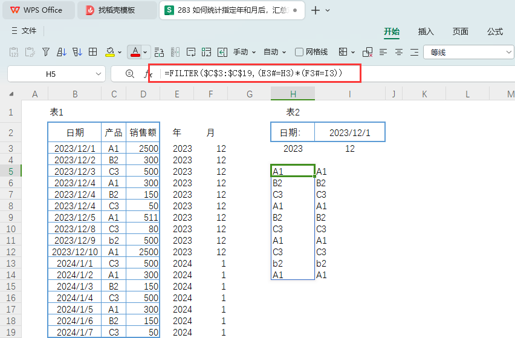Click the 表1 label cell
Screen dimensions: 515x338
tap(56, 112)
